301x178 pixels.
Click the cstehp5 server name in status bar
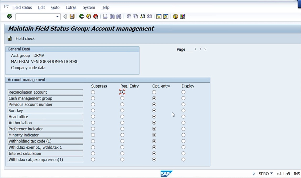coord(283,174)
